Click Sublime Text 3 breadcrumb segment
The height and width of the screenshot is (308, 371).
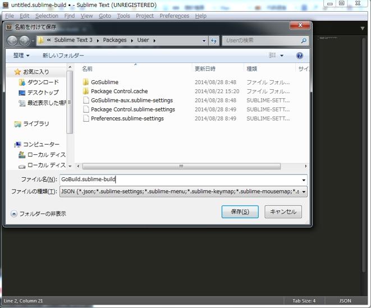click(74, 40)
